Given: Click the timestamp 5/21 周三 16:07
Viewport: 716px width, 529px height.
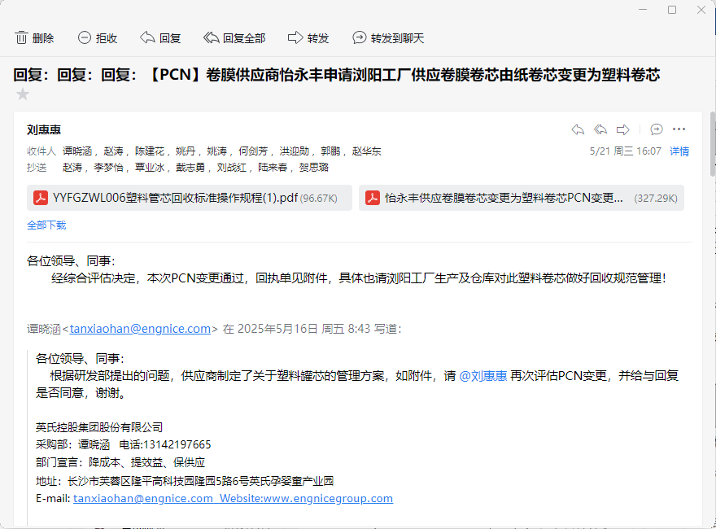Looking at the screenshot, I should point(625,151).
